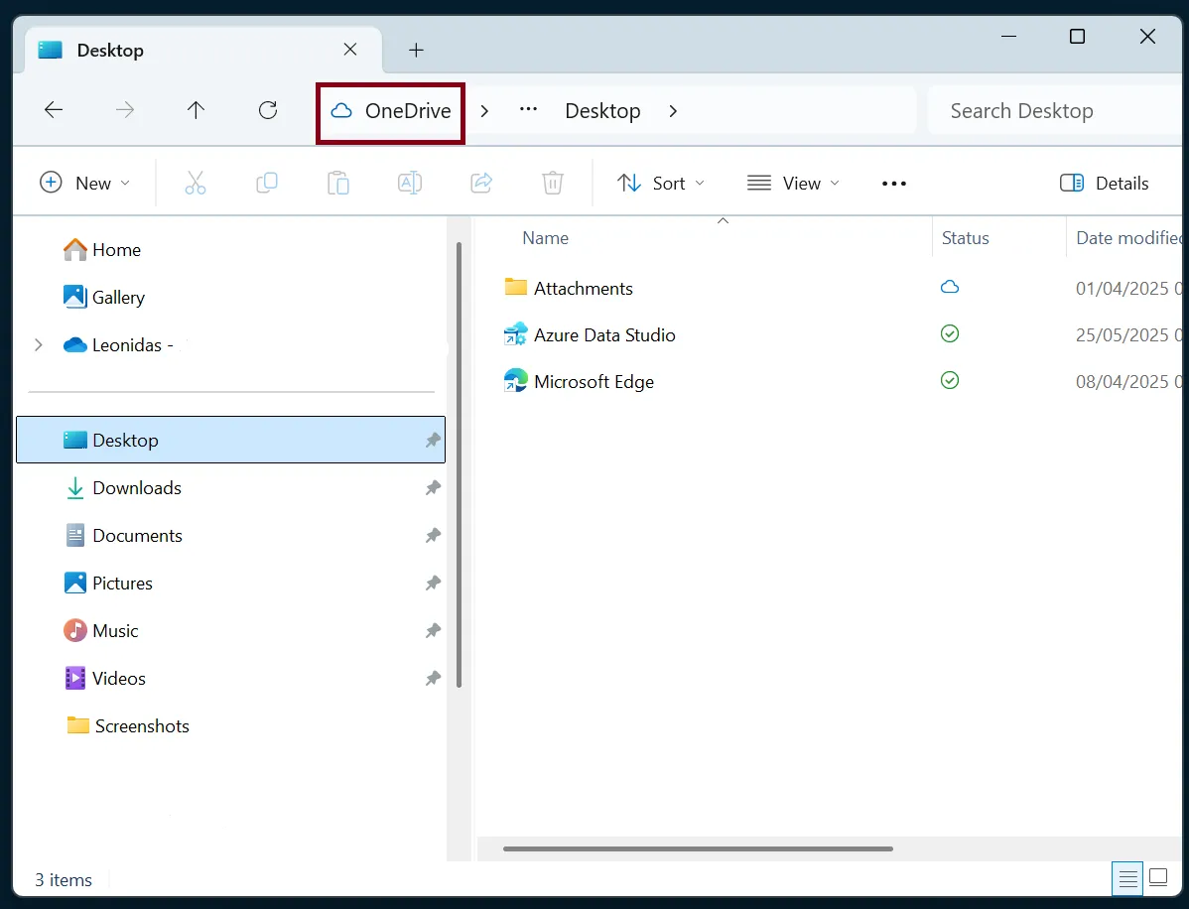The image size is (1189, 909).
Task: Click cloud status icon for Attachments
Action: coord(950,287)
